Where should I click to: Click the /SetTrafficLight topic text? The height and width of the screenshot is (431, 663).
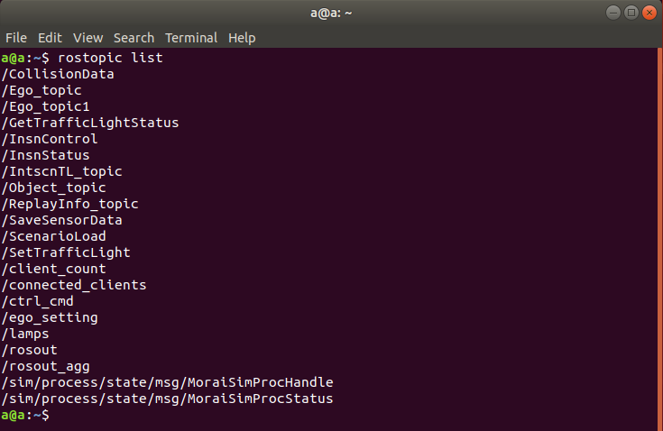click(x=66, y=252)
